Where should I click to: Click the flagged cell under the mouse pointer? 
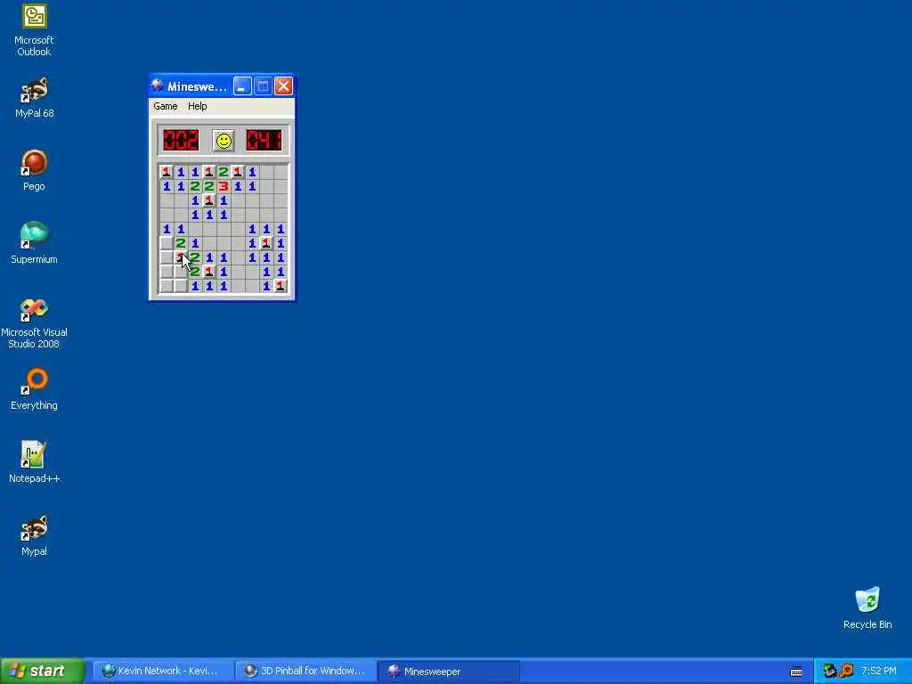click(181, 257)
